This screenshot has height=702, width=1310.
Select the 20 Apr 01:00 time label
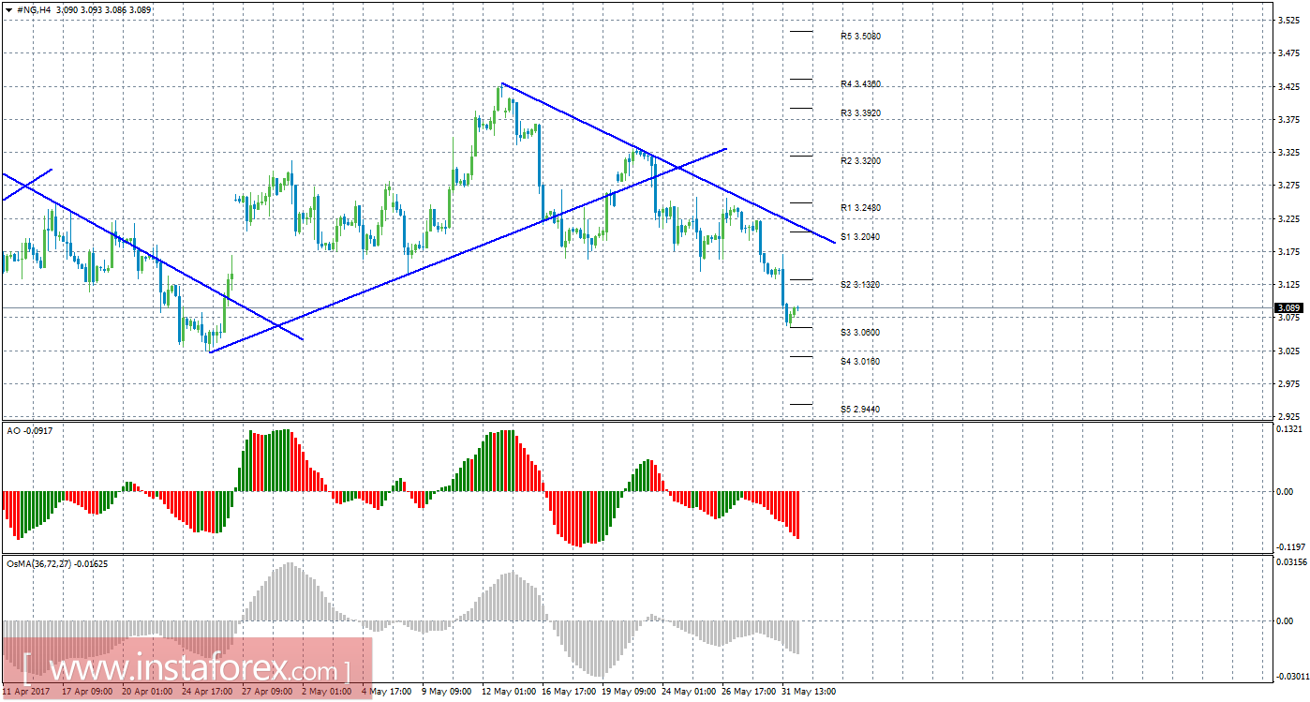click(x=148, y=693)
